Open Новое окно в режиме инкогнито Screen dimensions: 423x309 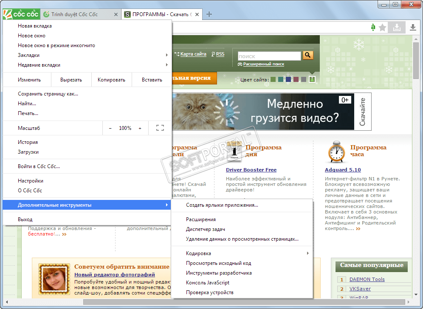tap(87, 45)
